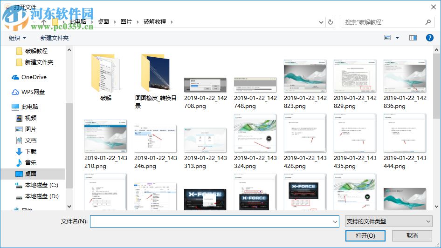Click 新建文件夹 button
Viewport: 441px width, 248px height.
tap(55, 38)
